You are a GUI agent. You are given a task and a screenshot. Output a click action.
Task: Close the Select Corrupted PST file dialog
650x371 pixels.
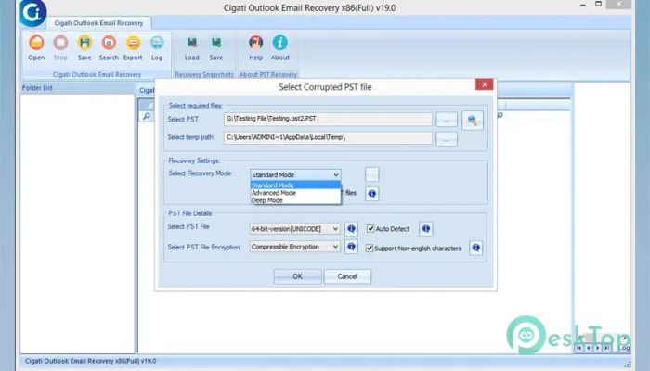tap(484, 84)
